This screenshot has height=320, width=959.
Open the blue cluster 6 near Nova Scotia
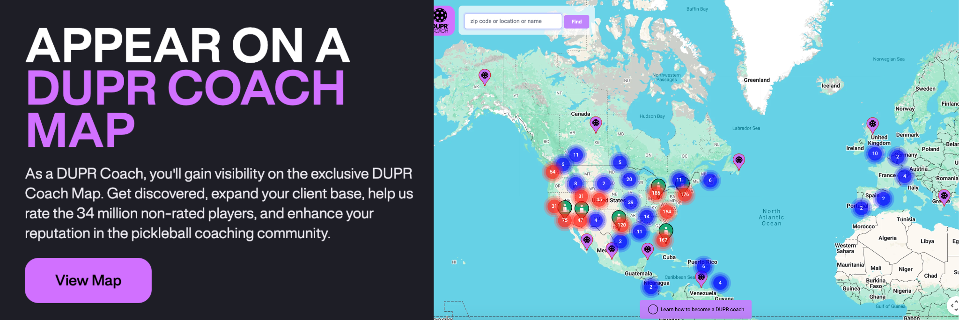(x=710, y=180)
